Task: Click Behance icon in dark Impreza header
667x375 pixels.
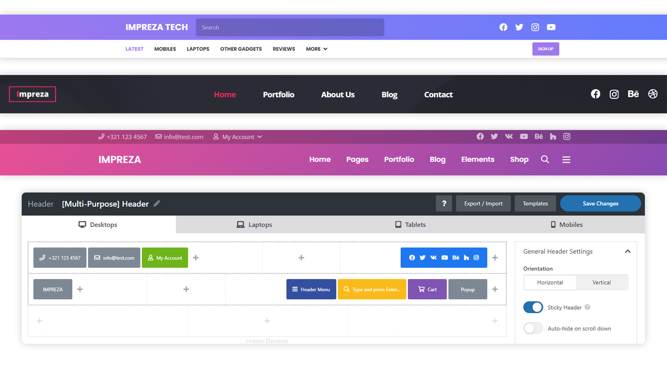Action: point(633,94)
